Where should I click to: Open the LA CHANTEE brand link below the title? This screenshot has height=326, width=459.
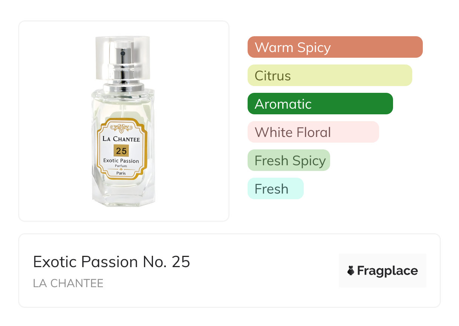[68, 283]
